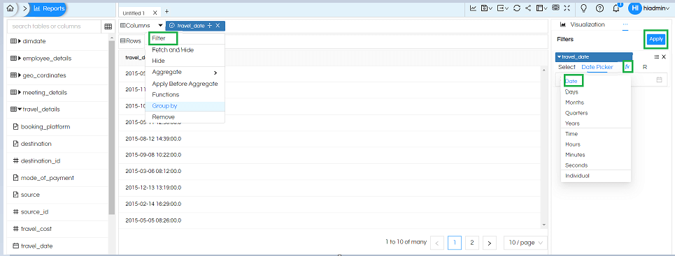Choose Functions from the context menu
Screen dimensions: 675x256
(165, 94)
